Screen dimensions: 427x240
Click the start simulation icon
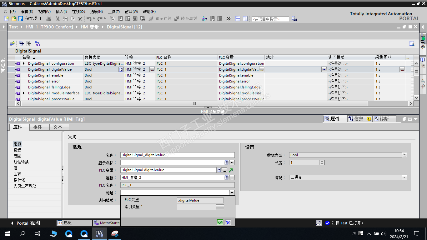pyautogui.click(x=135, y=19)
